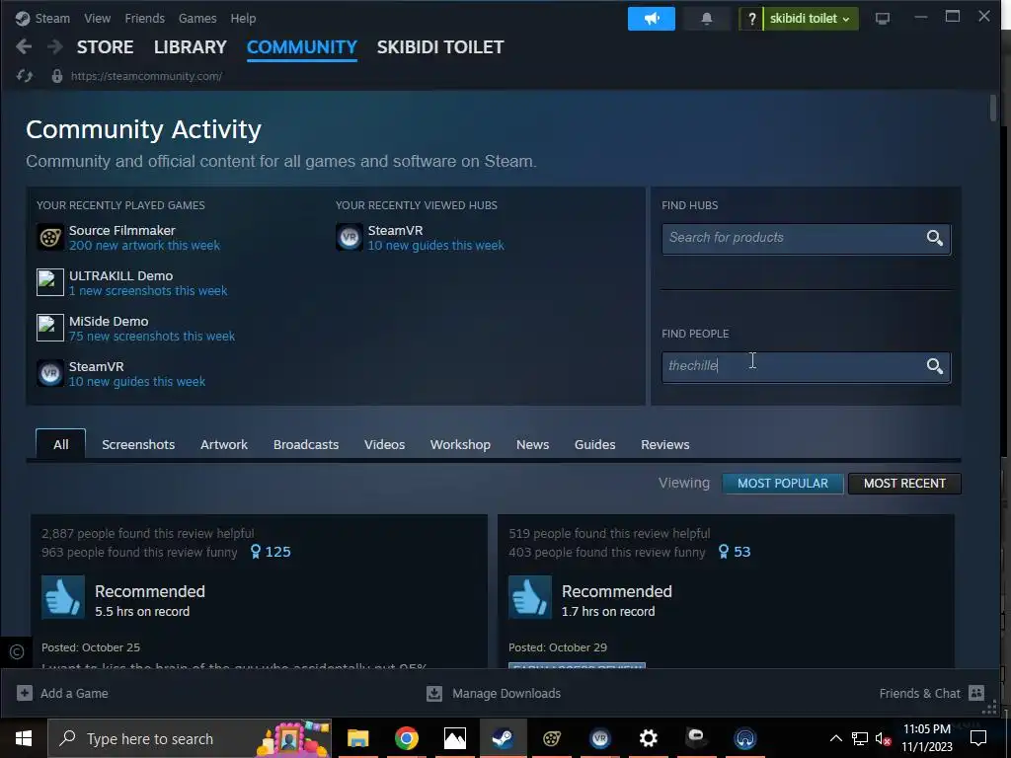Open the Photos app taskbar icon
Screen dimensions: 1011x758
454,738
